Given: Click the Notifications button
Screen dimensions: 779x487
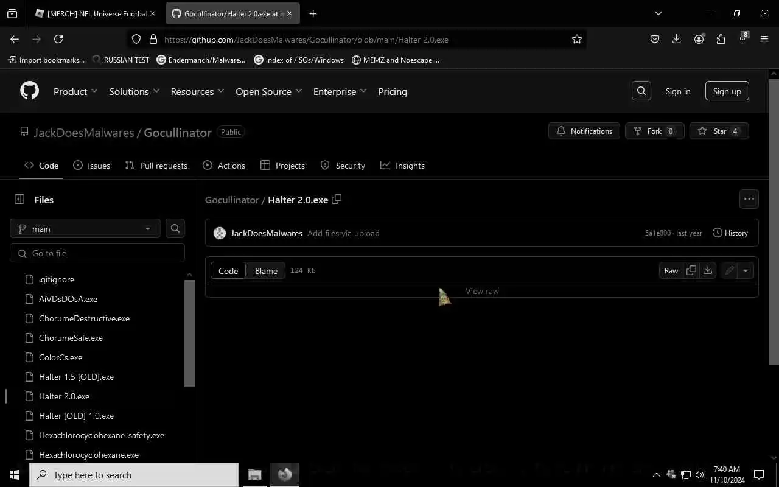Looking at the screenshot, I should [x=584, y=131].
